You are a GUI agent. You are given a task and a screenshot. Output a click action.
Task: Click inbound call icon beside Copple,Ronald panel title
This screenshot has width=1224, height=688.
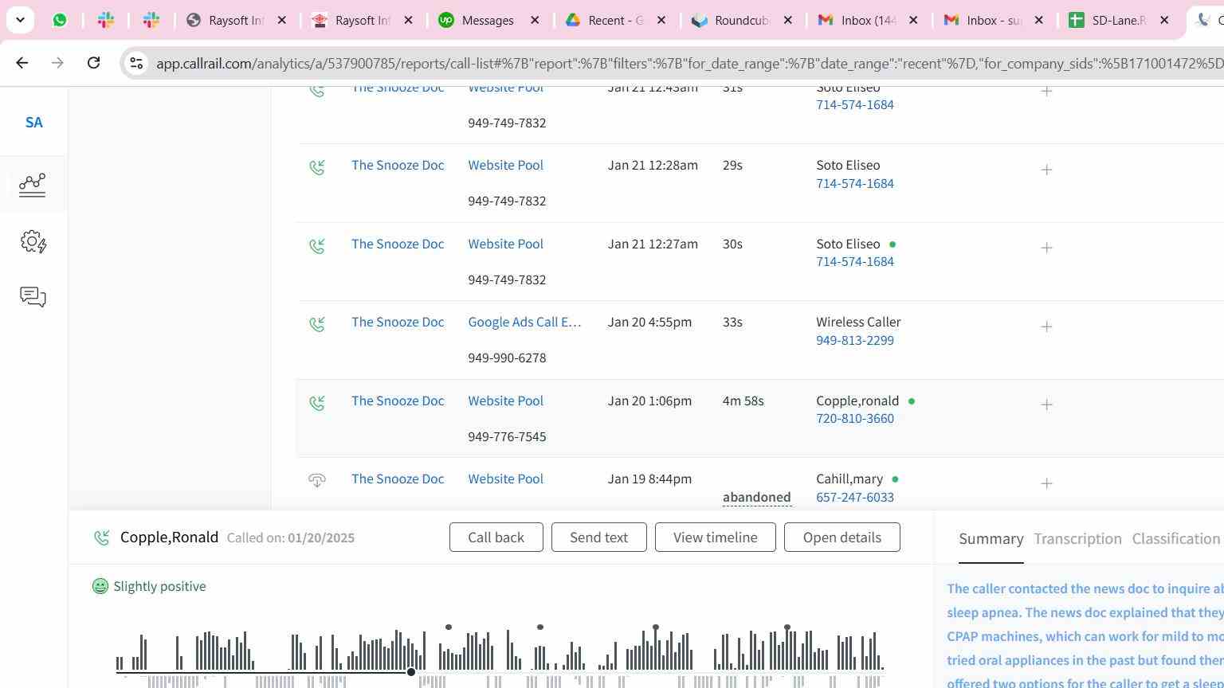pyautogui.click(x=102, y=538)
